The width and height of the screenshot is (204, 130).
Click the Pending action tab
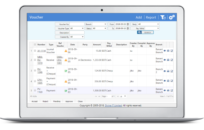click(57, 101)
